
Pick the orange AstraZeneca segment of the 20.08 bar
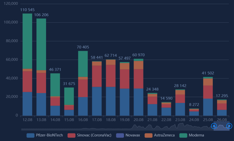tap(138, 65)
